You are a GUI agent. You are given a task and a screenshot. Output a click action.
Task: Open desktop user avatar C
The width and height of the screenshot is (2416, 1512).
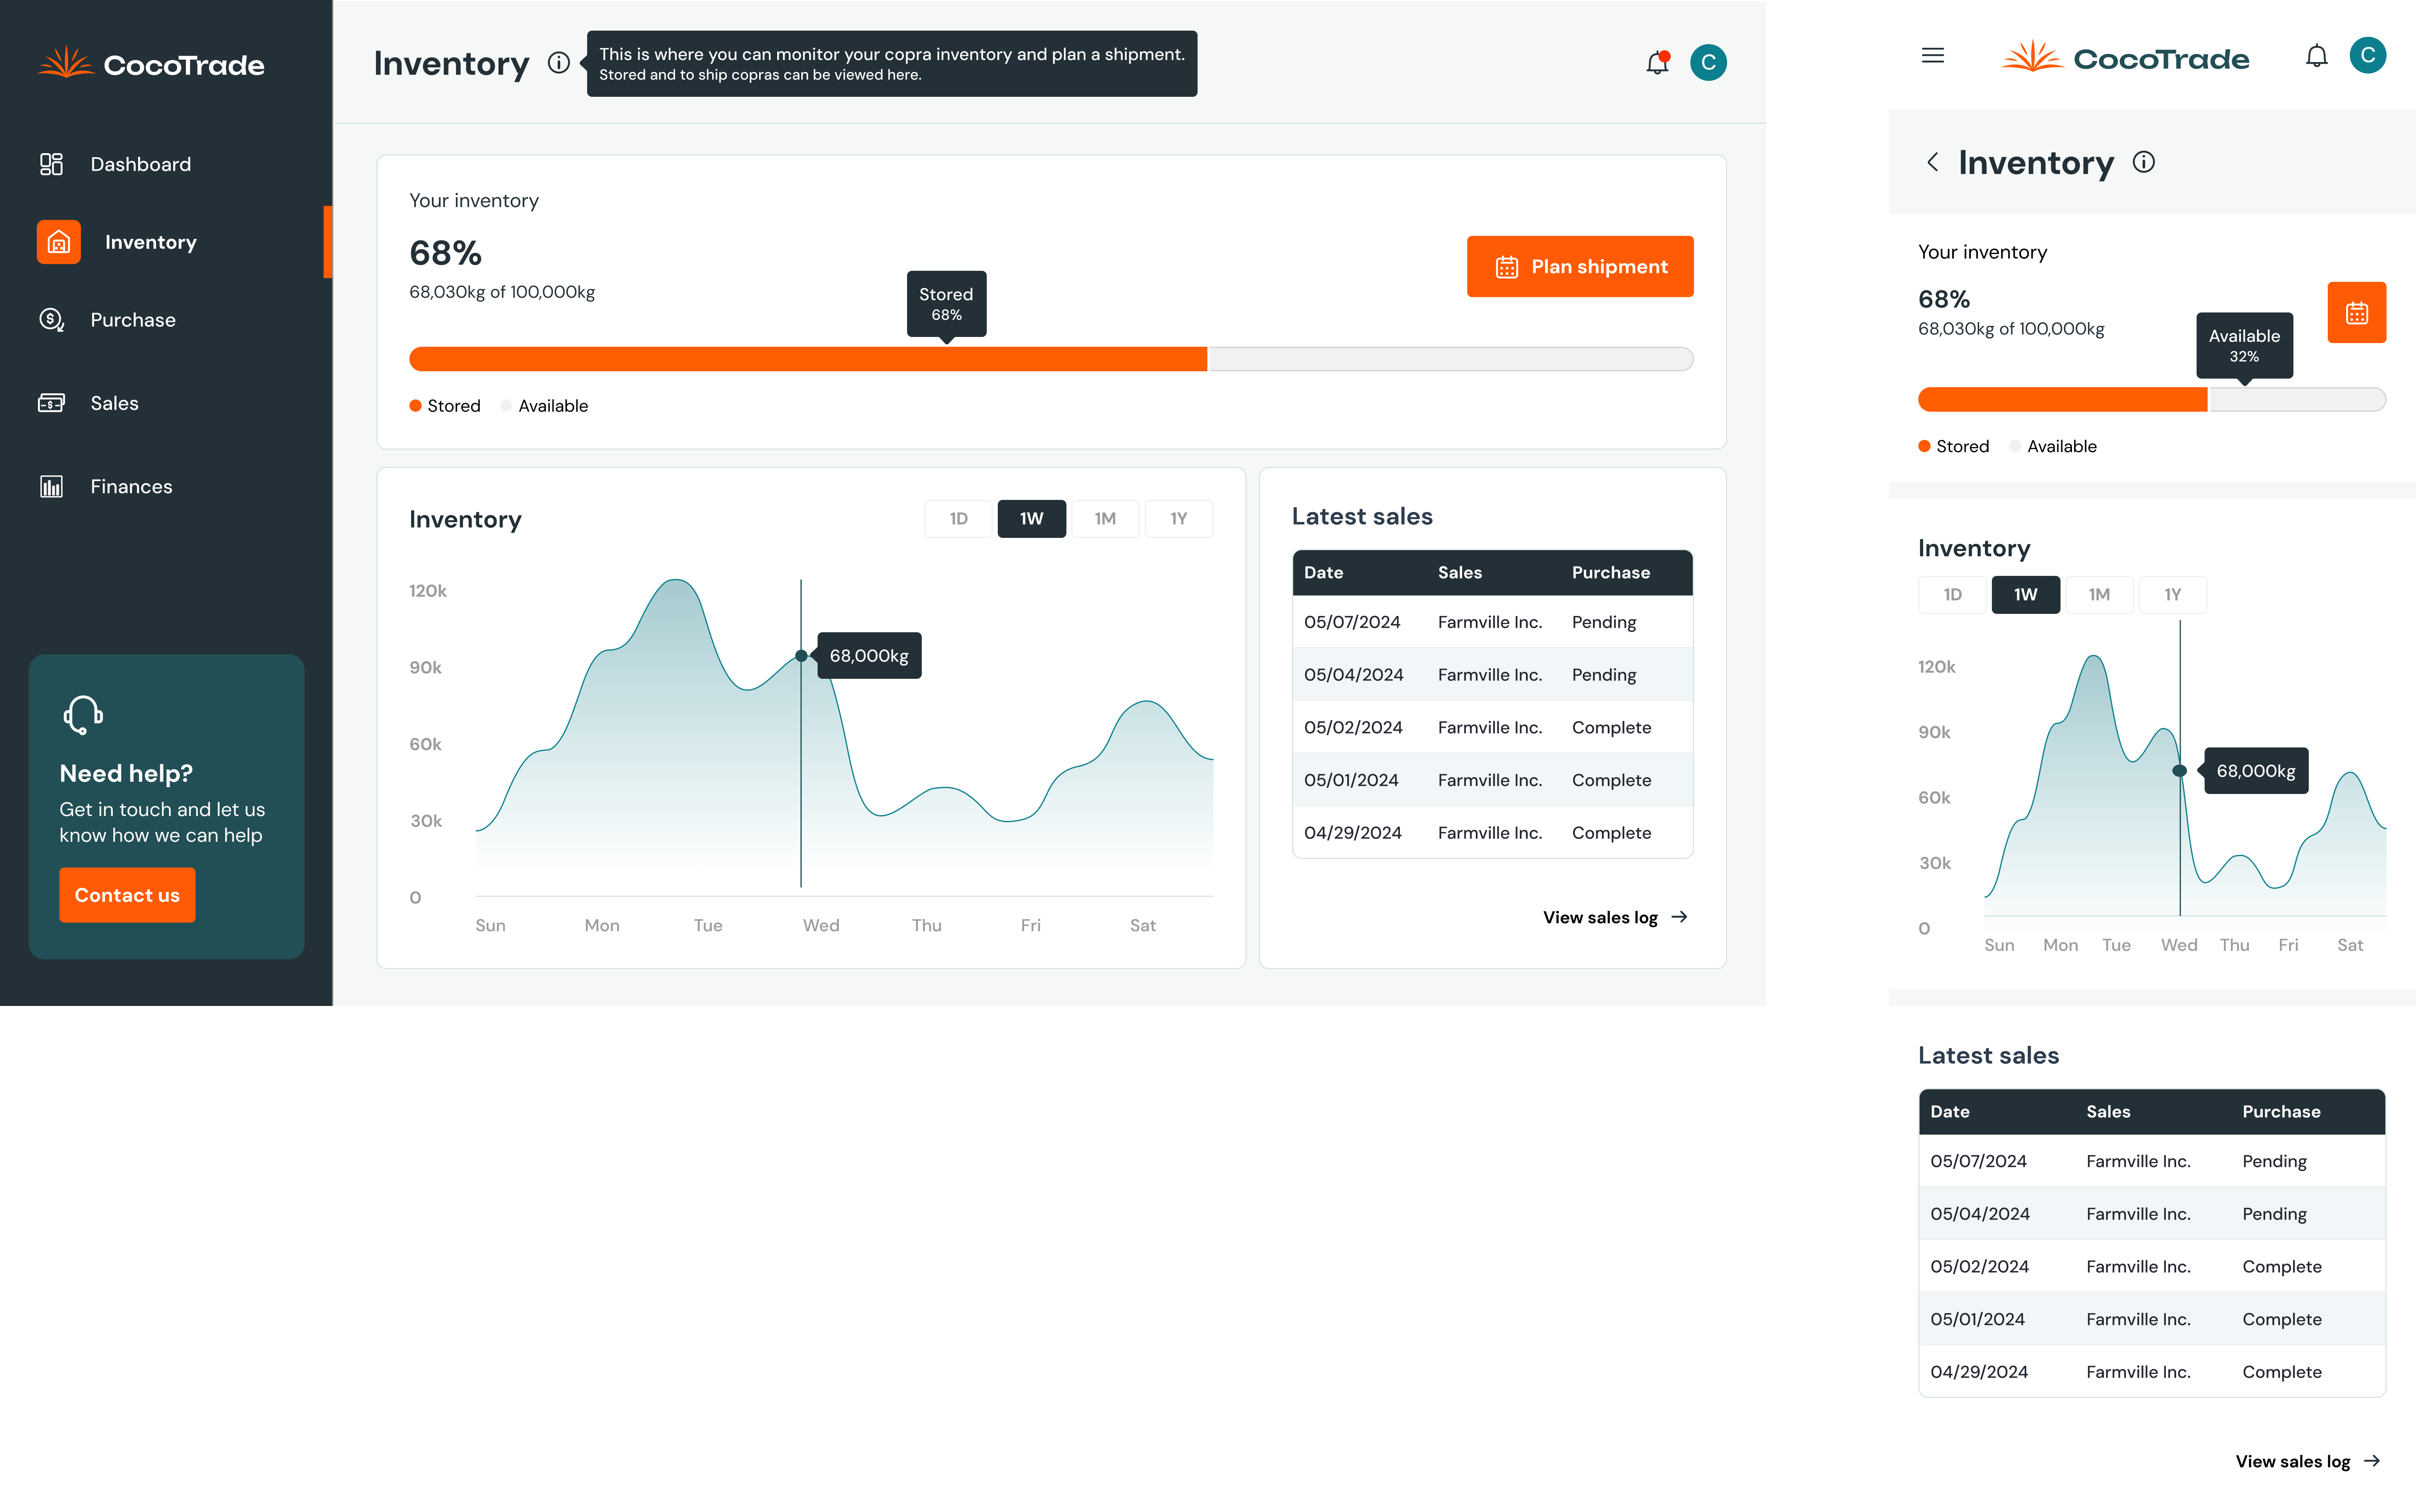coord(1709,62)
